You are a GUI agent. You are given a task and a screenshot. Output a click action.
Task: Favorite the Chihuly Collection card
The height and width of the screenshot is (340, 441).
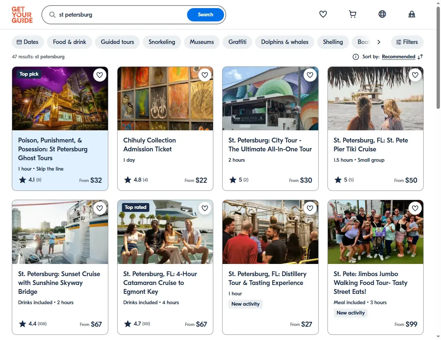[x=205, y=75]
